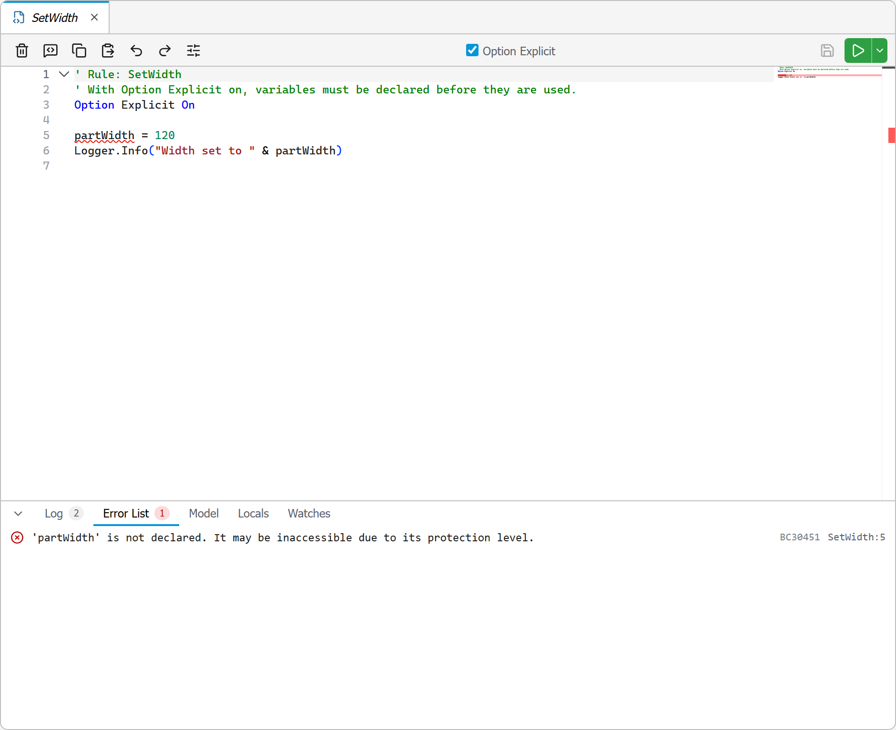Run the rule with green play button
This screenshot has width=896, height=730.
[x=858, y=51]
